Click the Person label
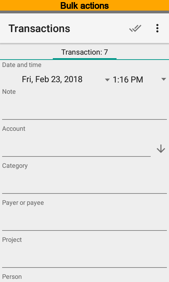This screenshot has height=282, width=169. [x=12, y=277]
